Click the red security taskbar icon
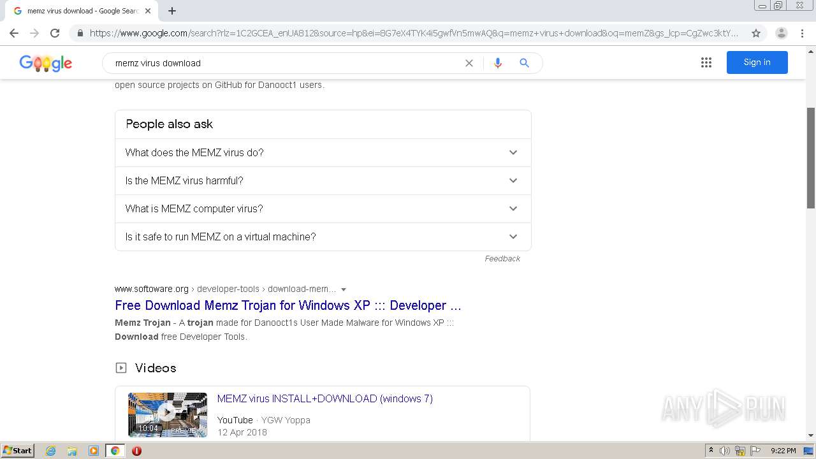The width and height of the screenshot is (816, 459). 136,451
